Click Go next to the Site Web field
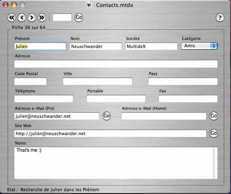The height and width of the screenshot is (194, 231). point(213,133)
